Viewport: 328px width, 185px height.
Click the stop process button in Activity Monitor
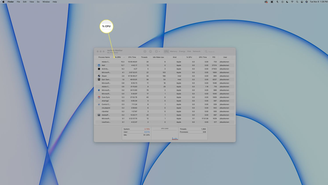pos(145,51)
